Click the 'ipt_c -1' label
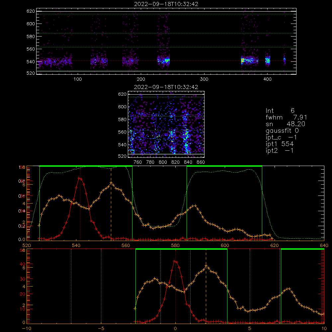This screenshot has height=332, width=332. (x=281, y=137)
